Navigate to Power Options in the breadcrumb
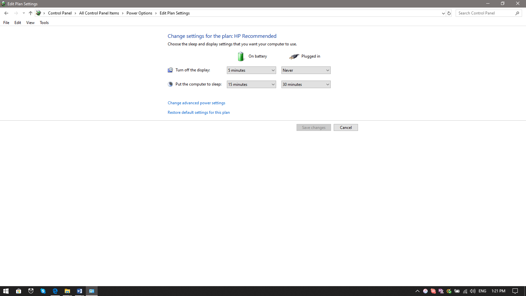The image size is (526, 296). pos(139,13)
